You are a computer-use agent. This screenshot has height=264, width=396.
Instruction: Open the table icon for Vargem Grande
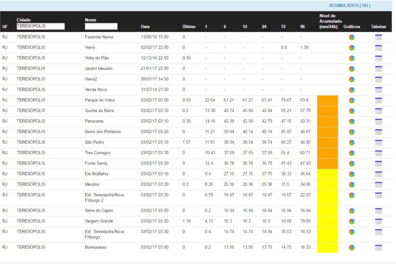point(378,221)
